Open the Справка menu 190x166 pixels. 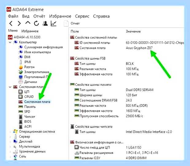(101, 16)
